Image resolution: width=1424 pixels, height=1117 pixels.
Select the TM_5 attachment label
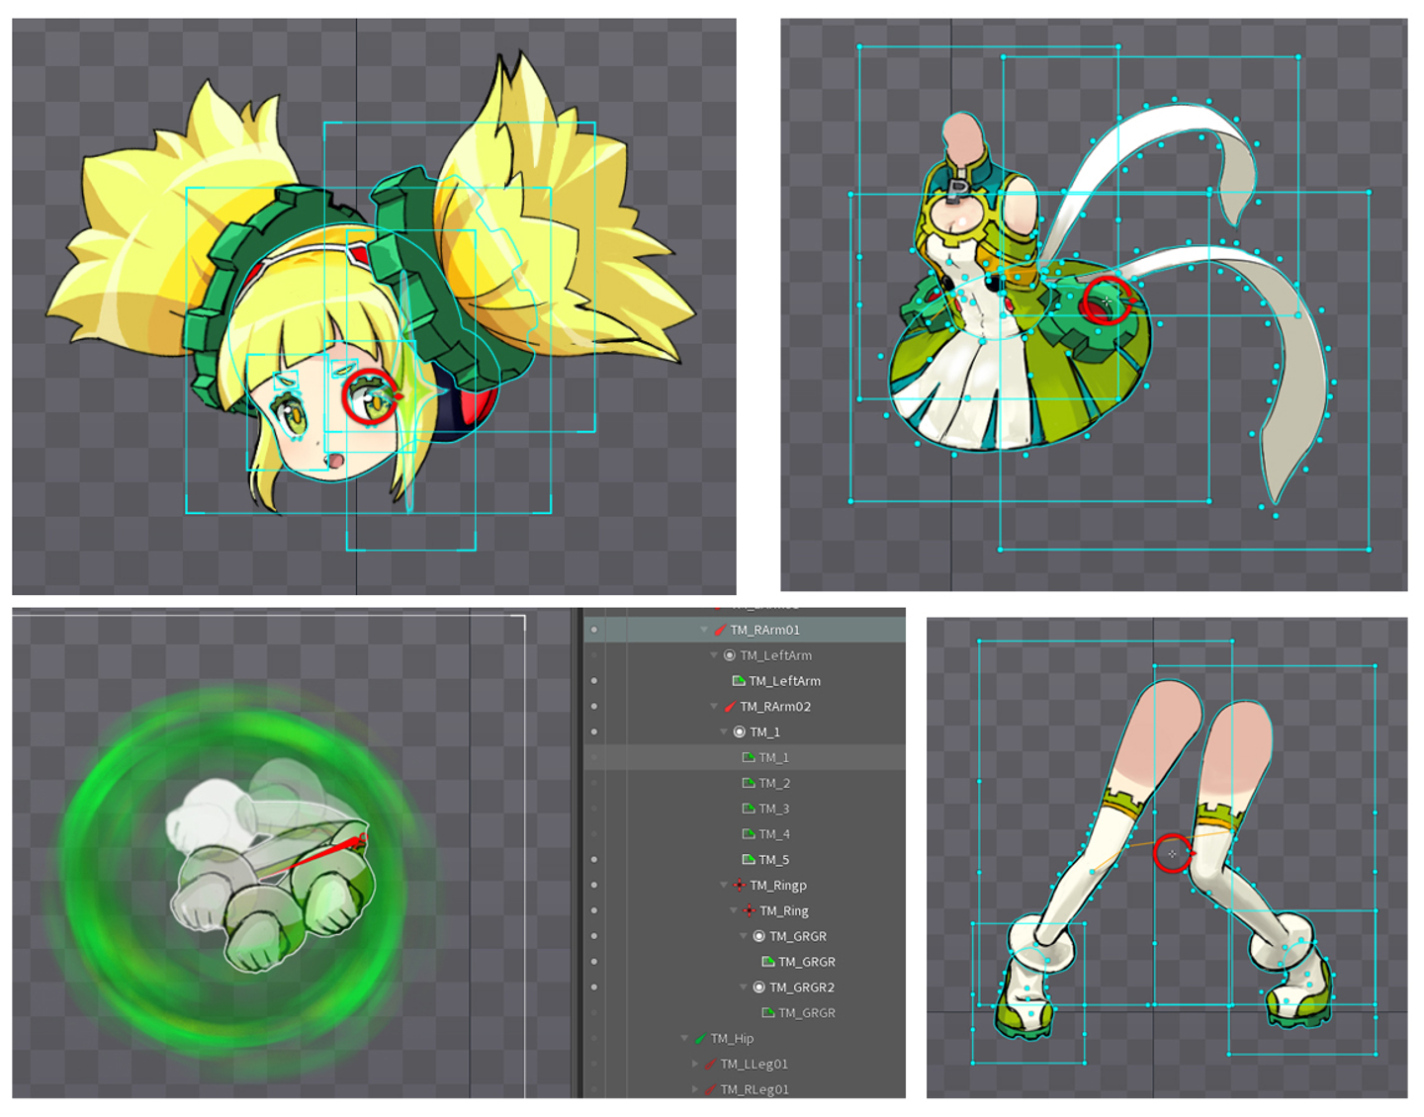774,860
